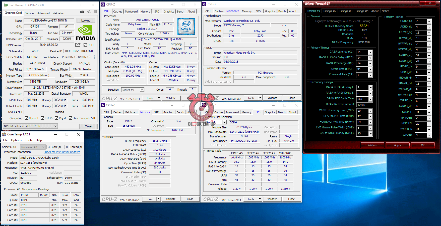The image size is (441, 226).
Task: Expand the CAS# Latency (CL) dropdown
Action: click(370, 52)
